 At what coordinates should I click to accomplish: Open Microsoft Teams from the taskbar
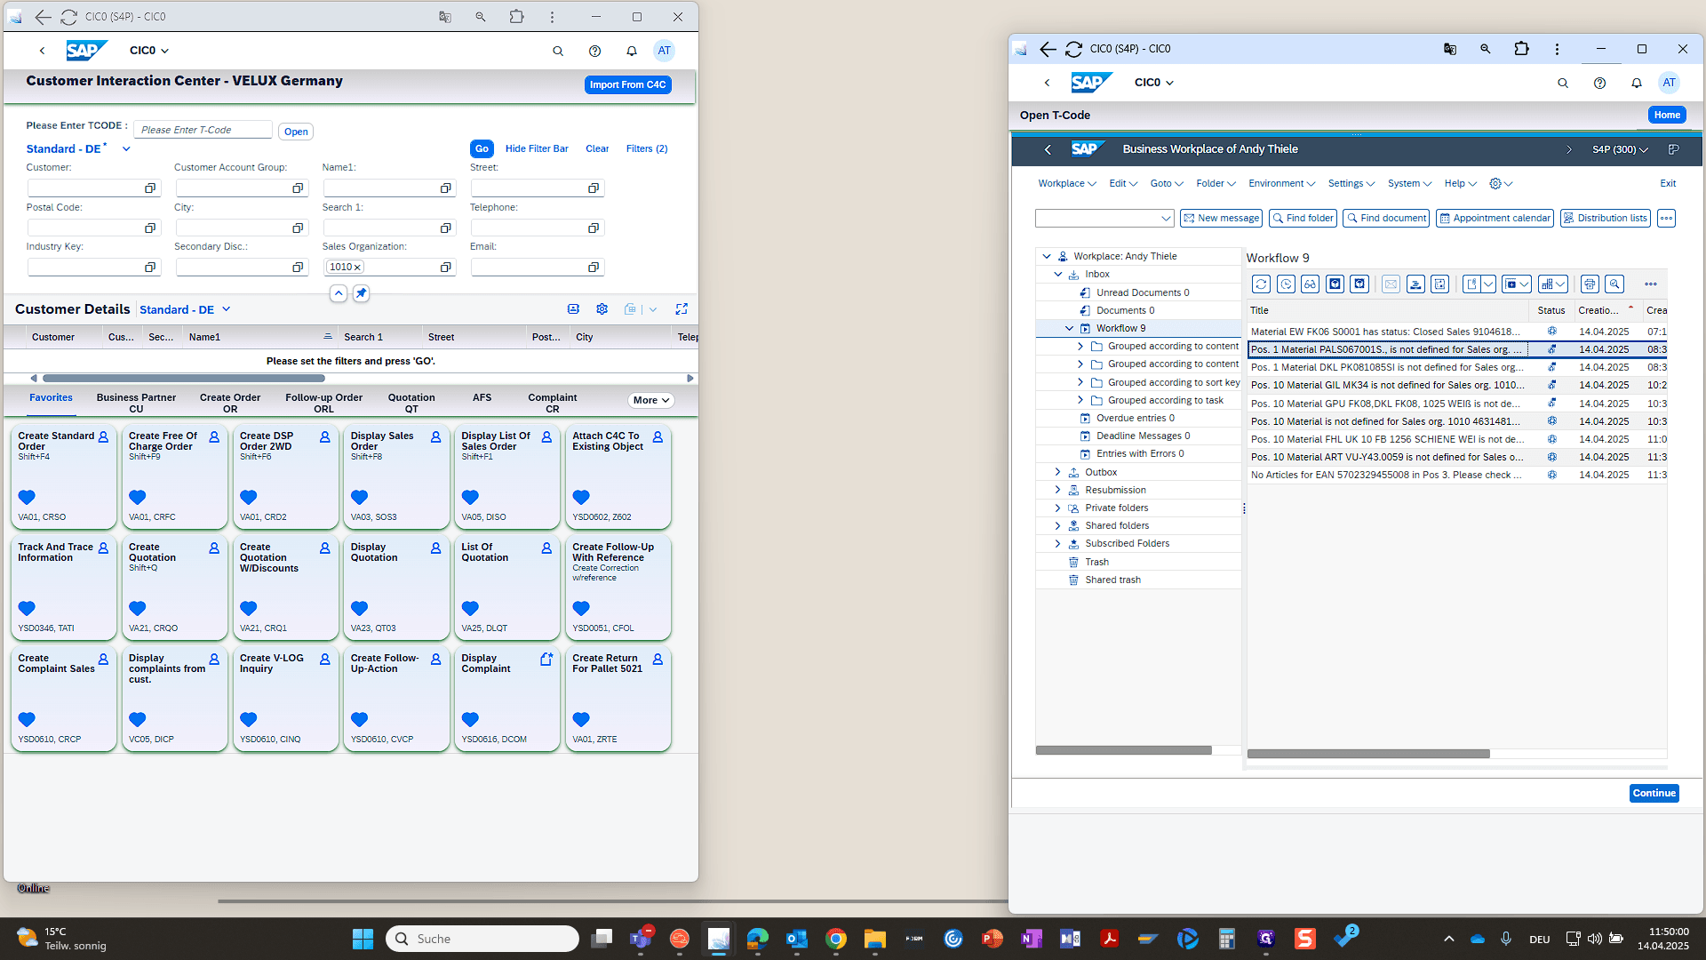641,939
